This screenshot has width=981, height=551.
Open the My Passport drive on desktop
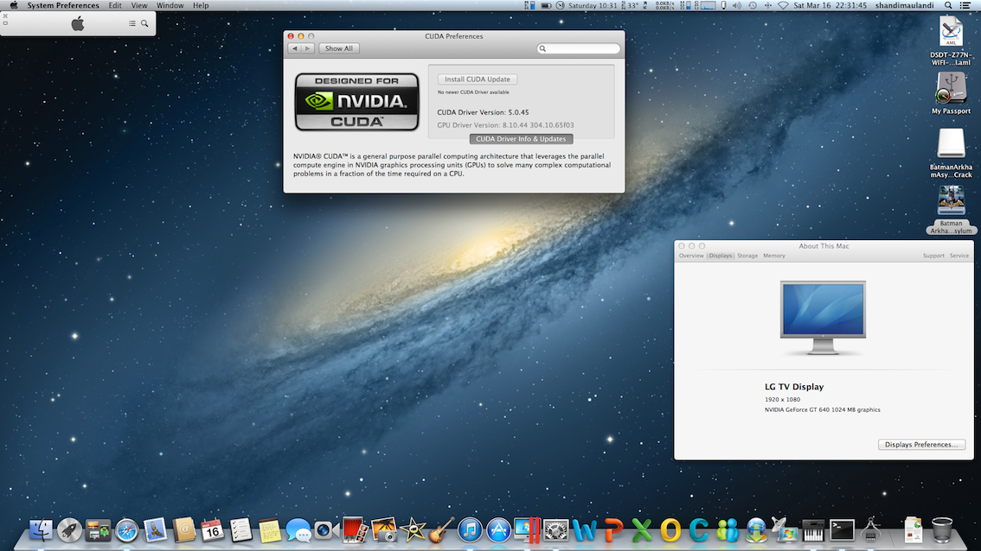951,90
